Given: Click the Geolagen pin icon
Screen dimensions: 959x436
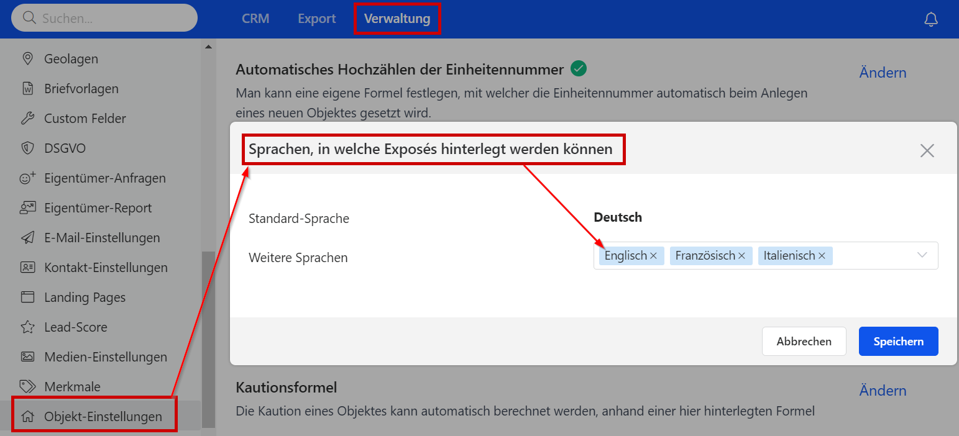Looking at the screenshot, I should (27, 59).
